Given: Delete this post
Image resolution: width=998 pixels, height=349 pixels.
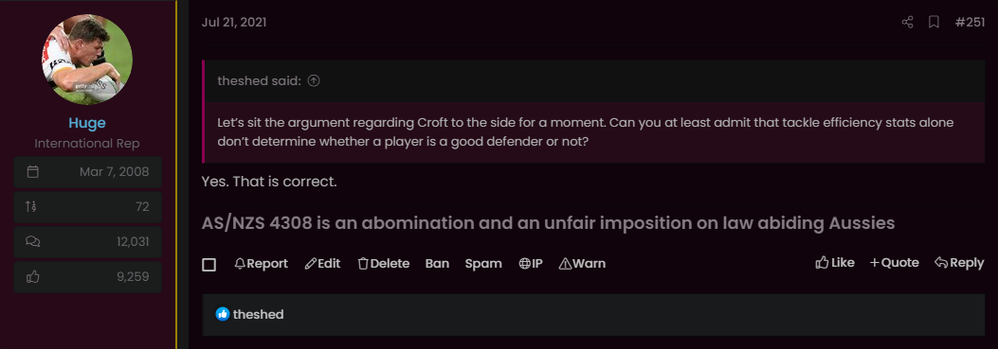Looking at the screenshot, I should pos(383,263).
